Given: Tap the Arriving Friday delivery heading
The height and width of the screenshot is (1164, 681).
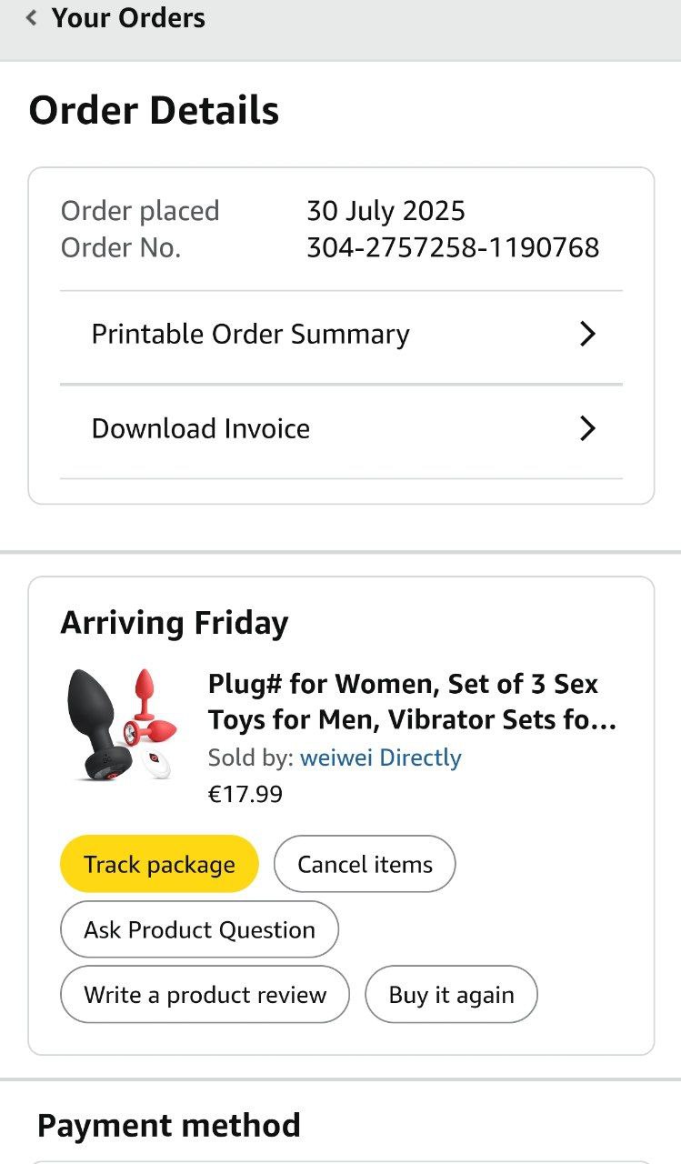Looking at the screenshot, I should click(175, 624).
